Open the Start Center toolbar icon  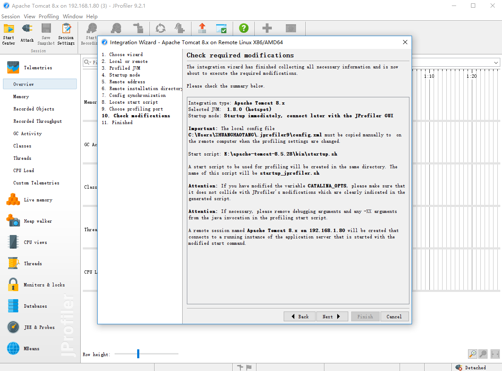click(8, 34)
